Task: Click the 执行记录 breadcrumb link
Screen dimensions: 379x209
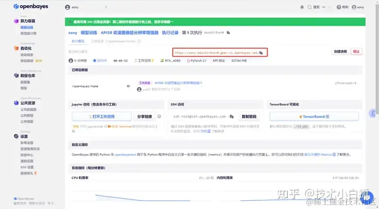Action: click(170, 33)
